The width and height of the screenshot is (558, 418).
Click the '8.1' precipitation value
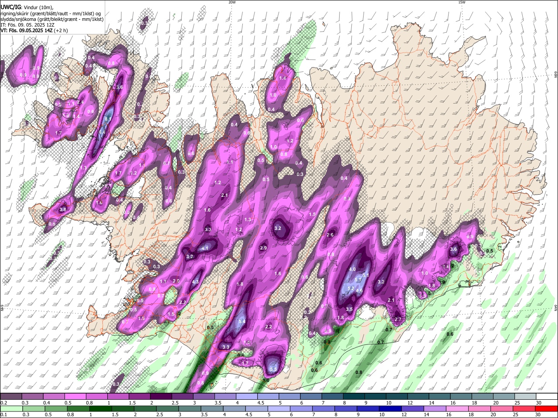(109, 119)
